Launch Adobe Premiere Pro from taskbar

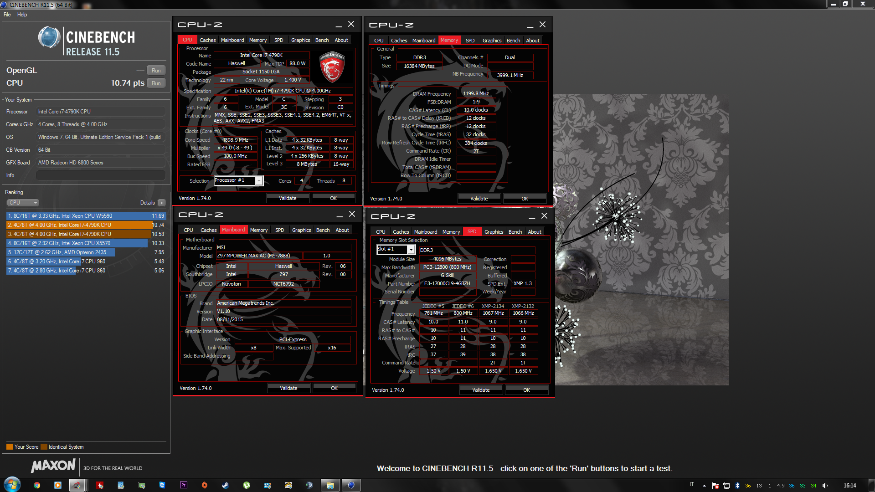click(184, 485)
